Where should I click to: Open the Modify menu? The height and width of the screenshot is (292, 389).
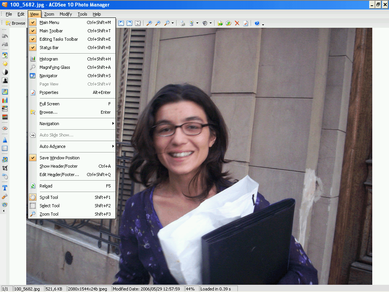point(65,14)
